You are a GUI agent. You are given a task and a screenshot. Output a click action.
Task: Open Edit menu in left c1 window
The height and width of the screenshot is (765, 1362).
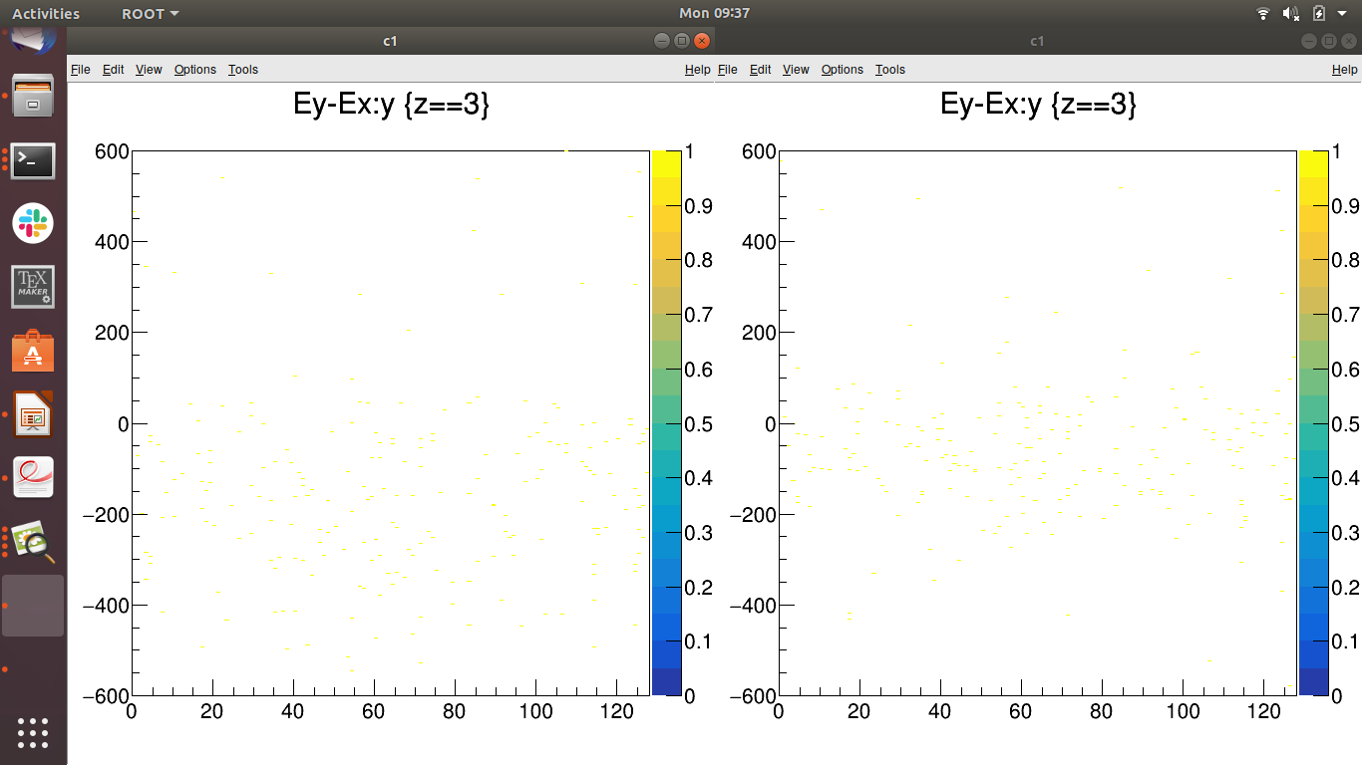(x=114, y=70)
